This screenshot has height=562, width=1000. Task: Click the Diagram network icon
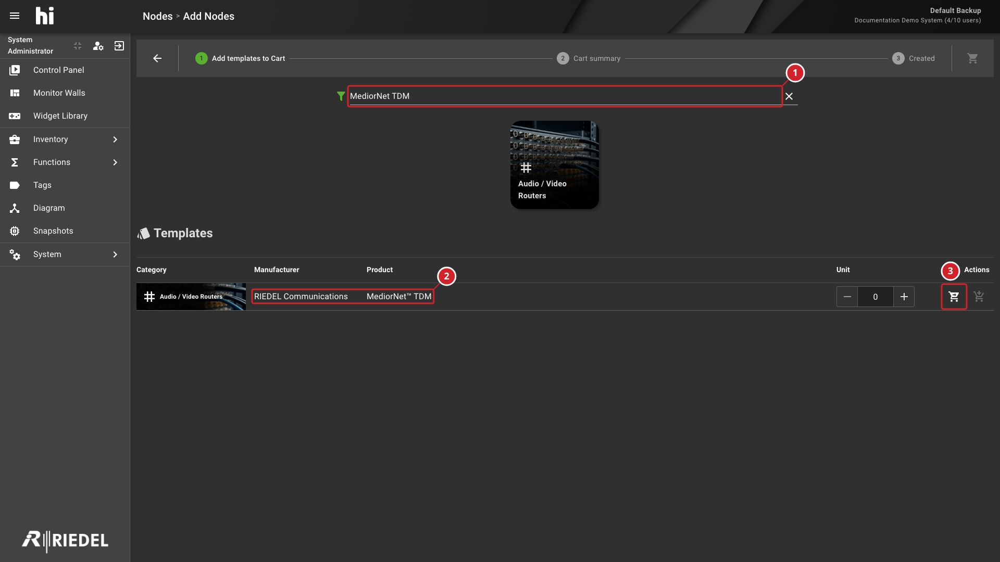[15, 208]
